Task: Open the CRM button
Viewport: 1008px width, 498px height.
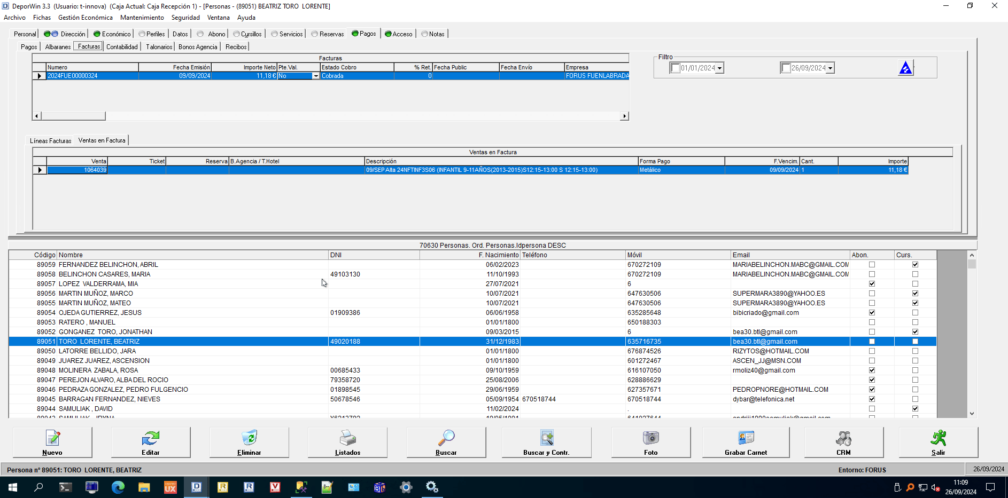Action: 843,442
